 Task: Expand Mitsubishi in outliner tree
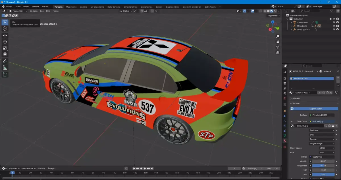tap(291, 26)
